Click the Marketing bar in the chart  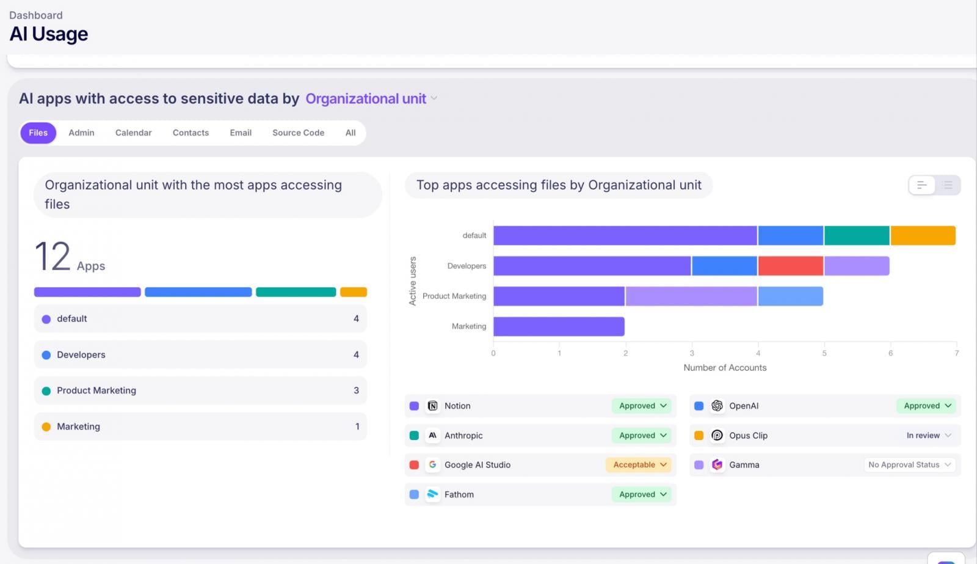[558, 326]
